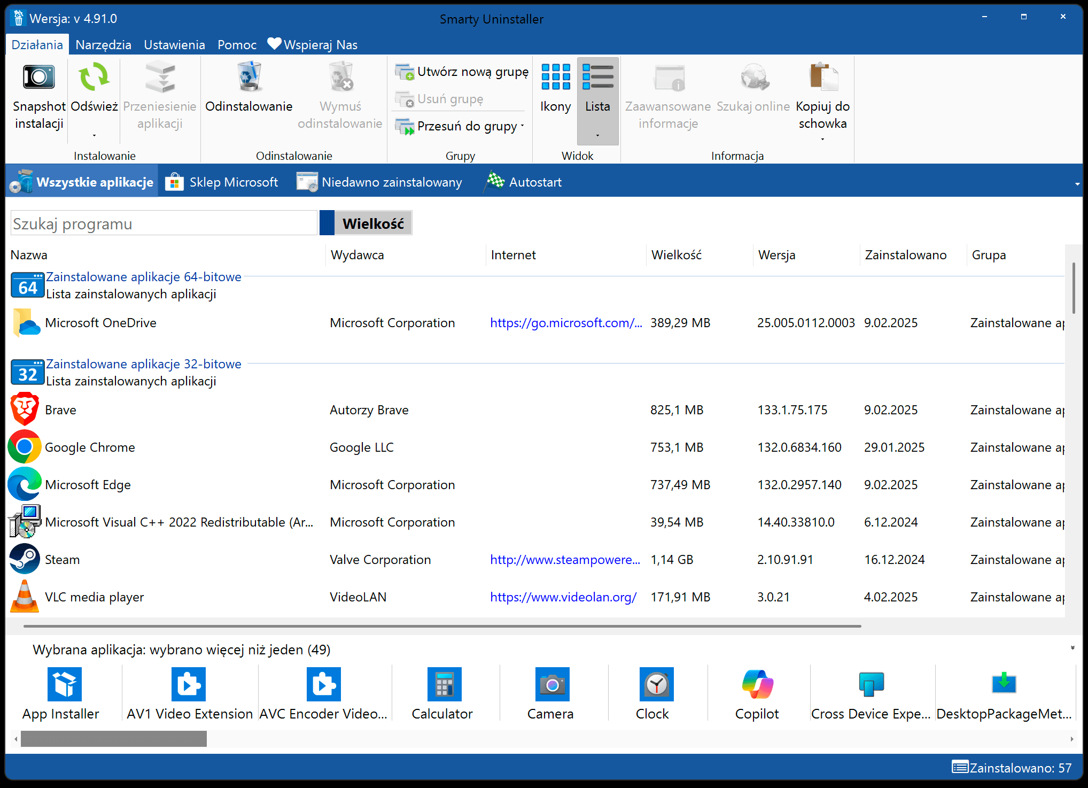Click the Utwórz nową grupę icon
This screenshot has height=788, width=1088.
[x=405, y=72]
